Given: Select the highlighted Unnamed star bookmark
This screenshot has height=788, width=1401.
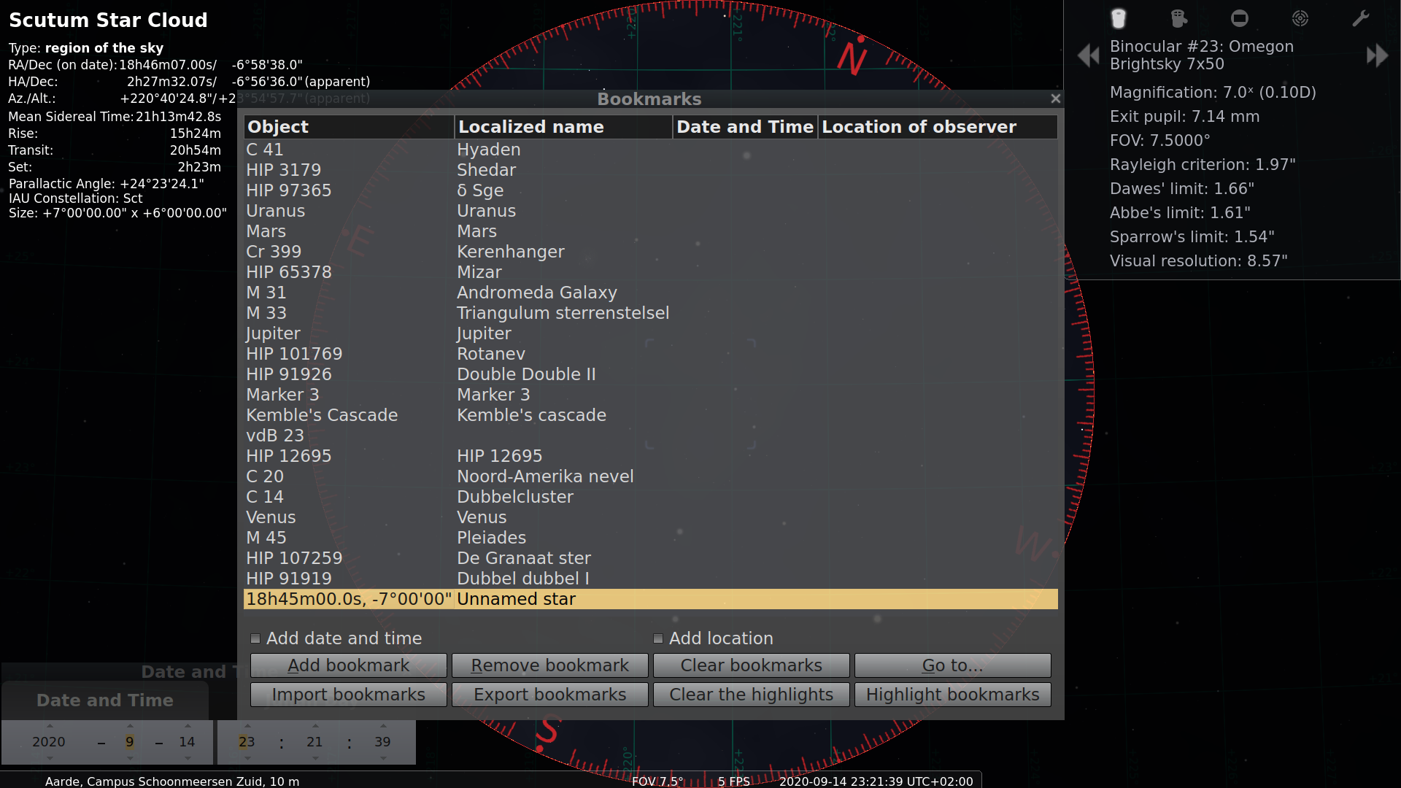Looking at the screenshot, I should click(x=651, y=599).
